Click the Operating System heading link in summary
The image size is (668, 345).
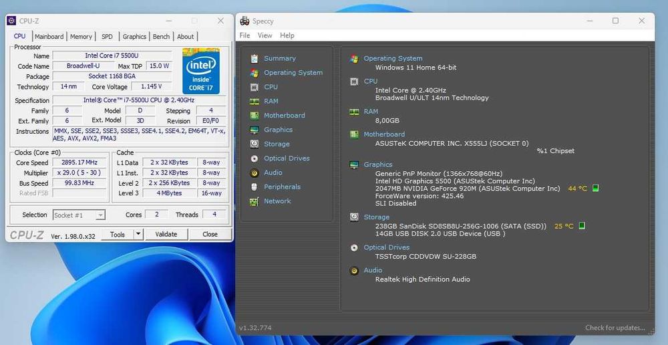[x=393, y=58]
